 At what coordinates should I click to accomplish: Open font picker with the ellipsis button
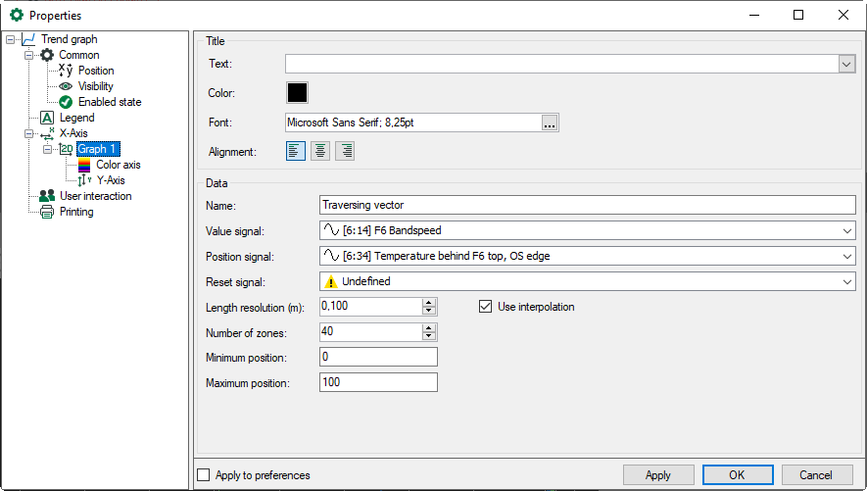pyautogui.click(x=550, y=123)
